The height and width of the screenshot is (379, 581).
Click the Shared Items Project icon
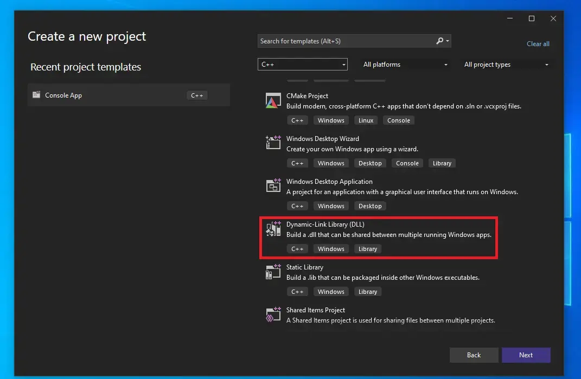273,315
